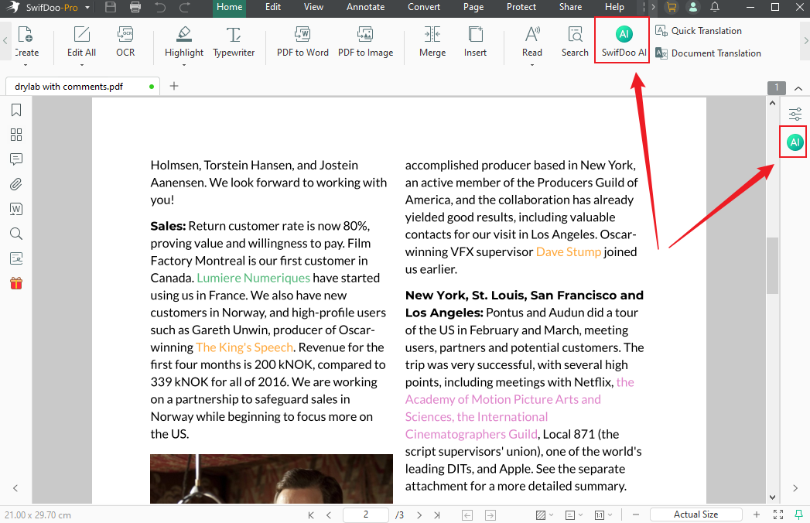Open the Bookmarks panel
Viewport: 810px width, 523px height.
[15, 110]
